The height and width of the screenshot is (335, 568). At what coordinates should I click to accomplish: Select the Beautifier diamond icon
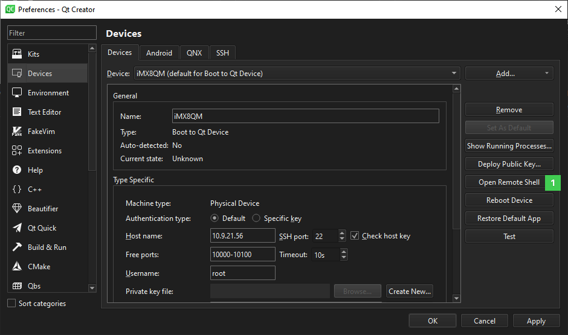pos(17,209)
